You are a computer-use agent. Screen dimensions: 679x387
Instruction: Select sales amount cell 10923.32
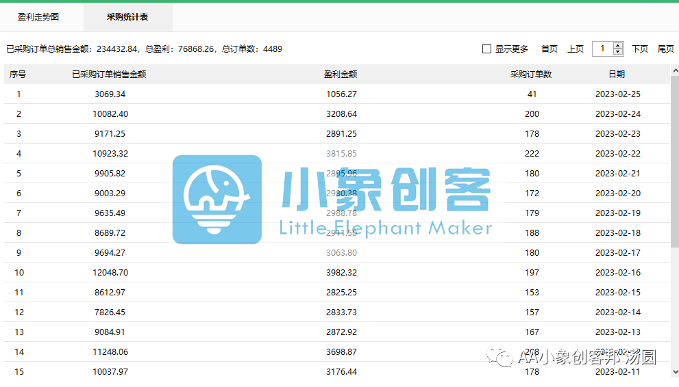tap(110, 154)
